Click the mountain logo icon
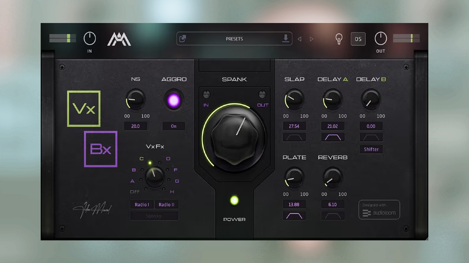 coord(119,39)
